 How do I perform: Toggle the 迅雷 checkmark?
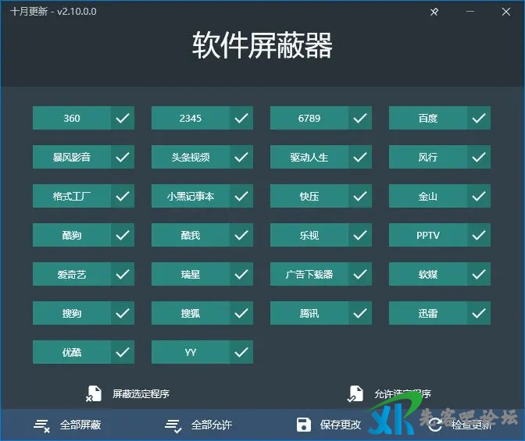click(479, 313)
